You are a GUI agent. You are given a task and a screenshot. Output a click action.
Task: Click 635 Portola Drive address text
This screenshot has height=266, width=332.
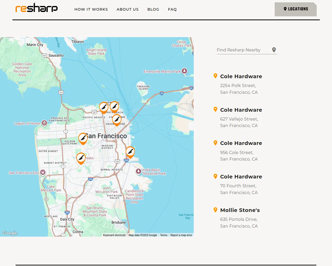(239, 219)
